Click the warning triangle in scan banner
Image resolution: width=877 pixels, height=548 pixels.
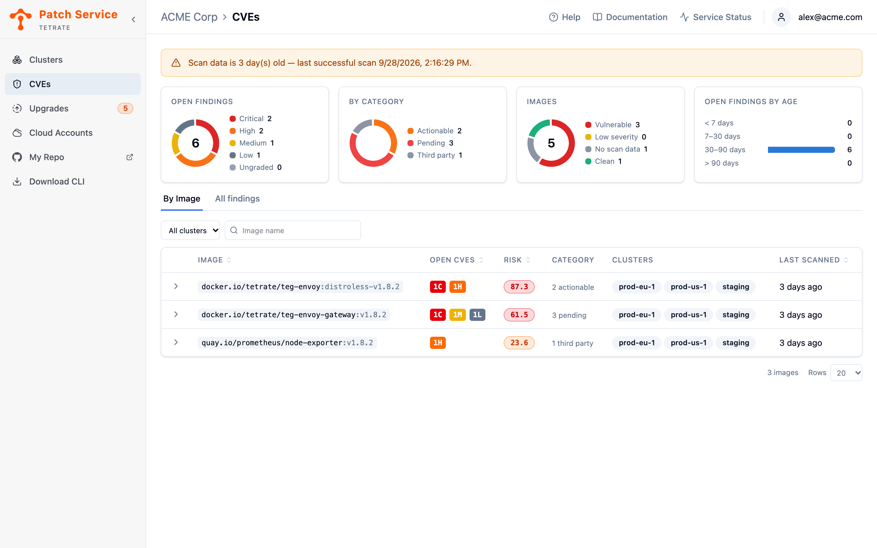176,63
